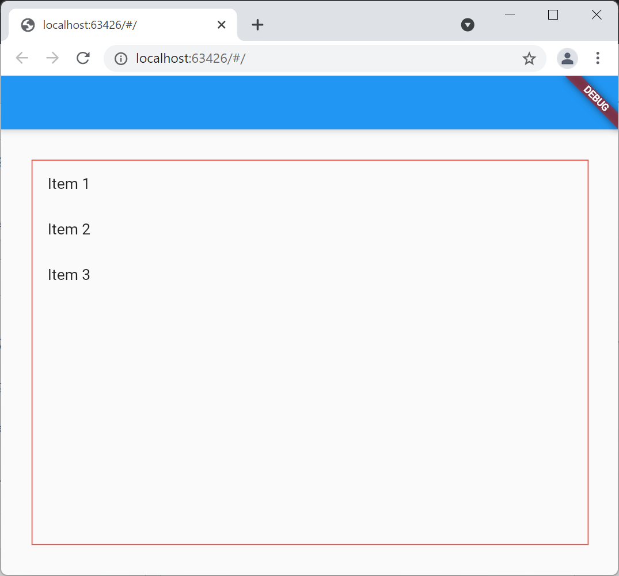Click the browser forward arrow

point(52,58)
